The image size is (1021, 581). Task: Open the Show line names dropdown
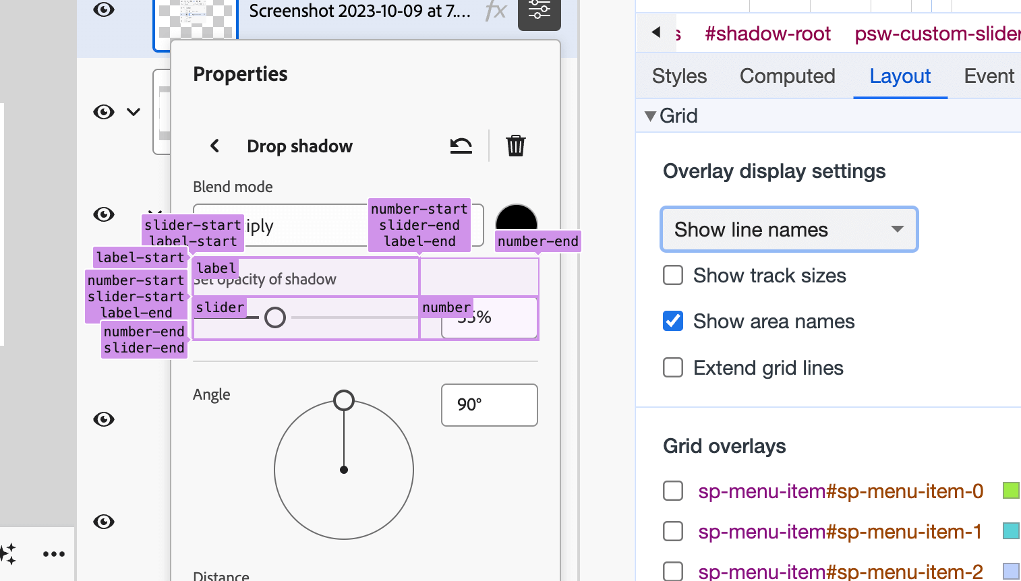[789, 230]
